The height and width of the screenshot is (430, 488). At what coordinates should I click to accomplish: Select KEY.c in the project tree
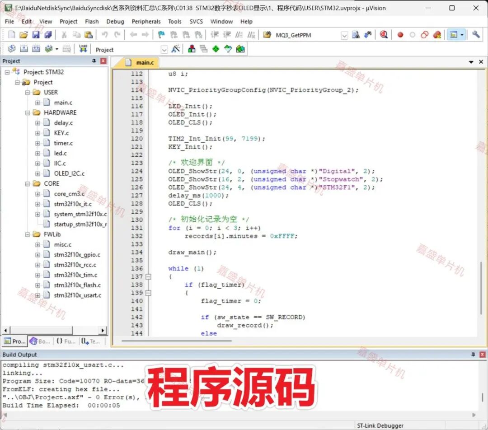point(61,133)
